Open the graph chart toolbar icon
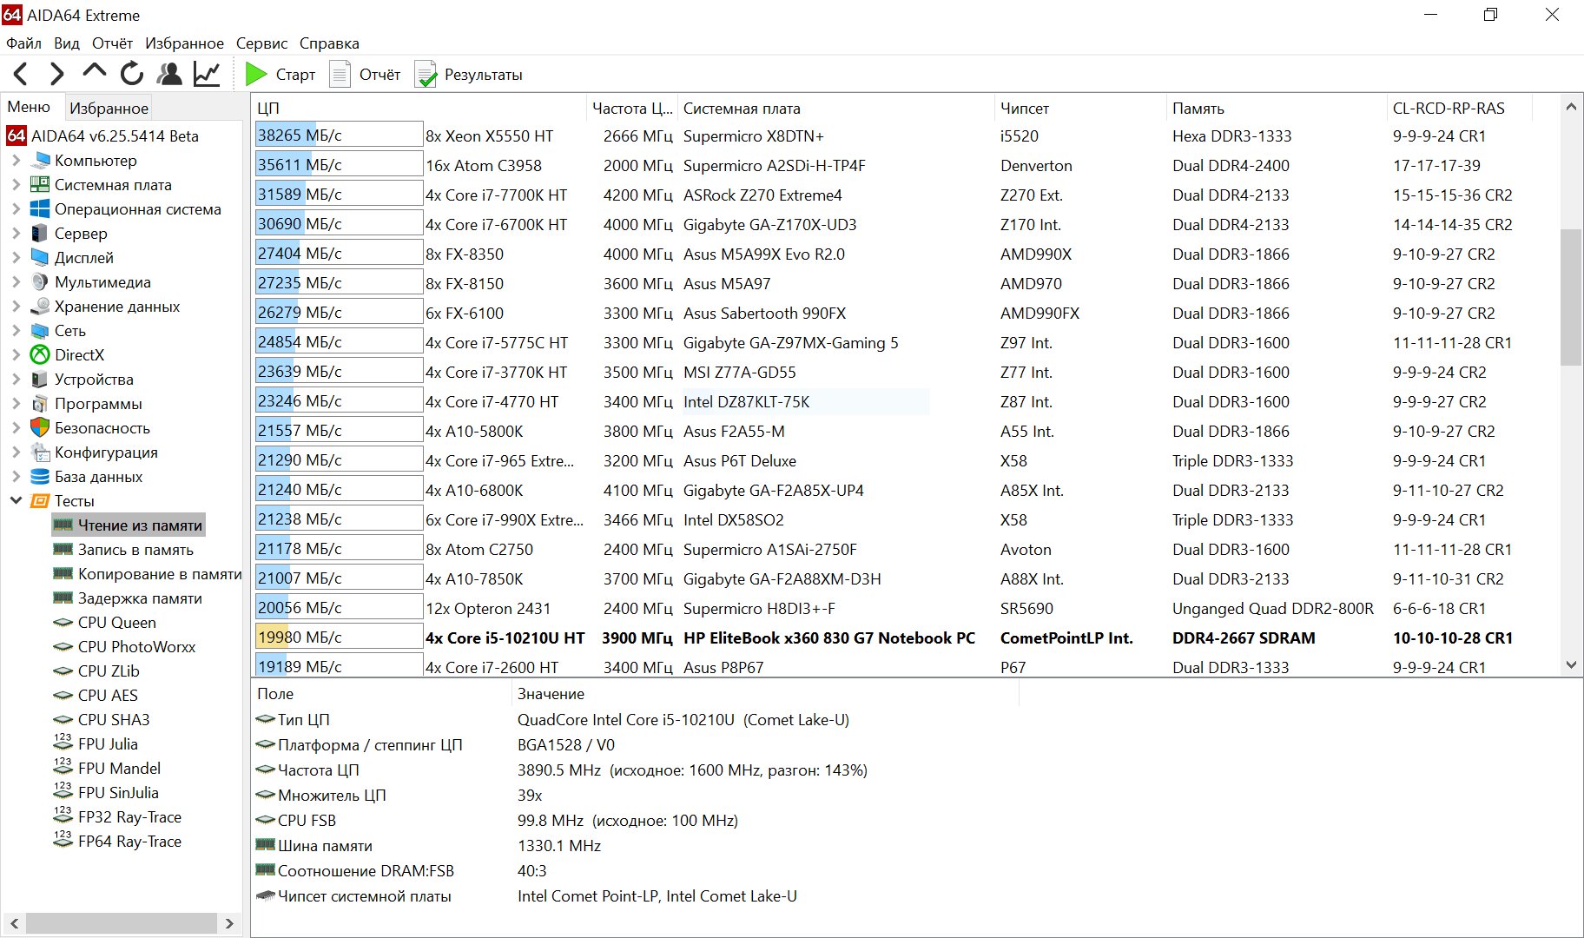 (x=207, y=75)
